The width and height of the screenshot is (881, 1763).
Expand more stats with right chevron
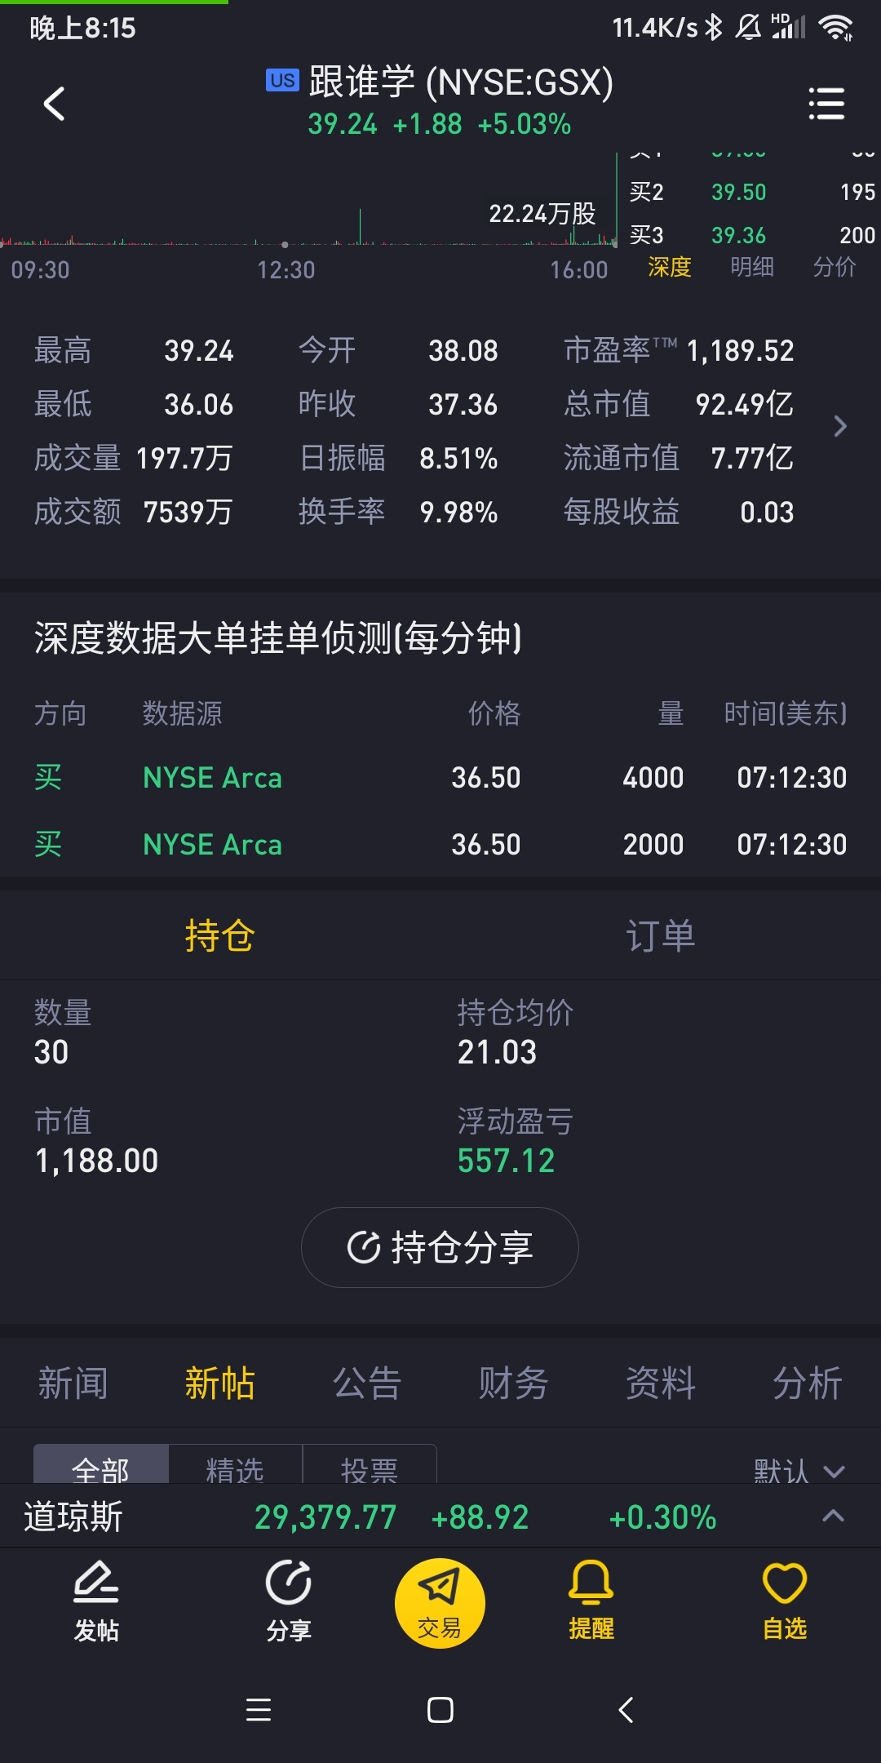[x=840, y=426]
